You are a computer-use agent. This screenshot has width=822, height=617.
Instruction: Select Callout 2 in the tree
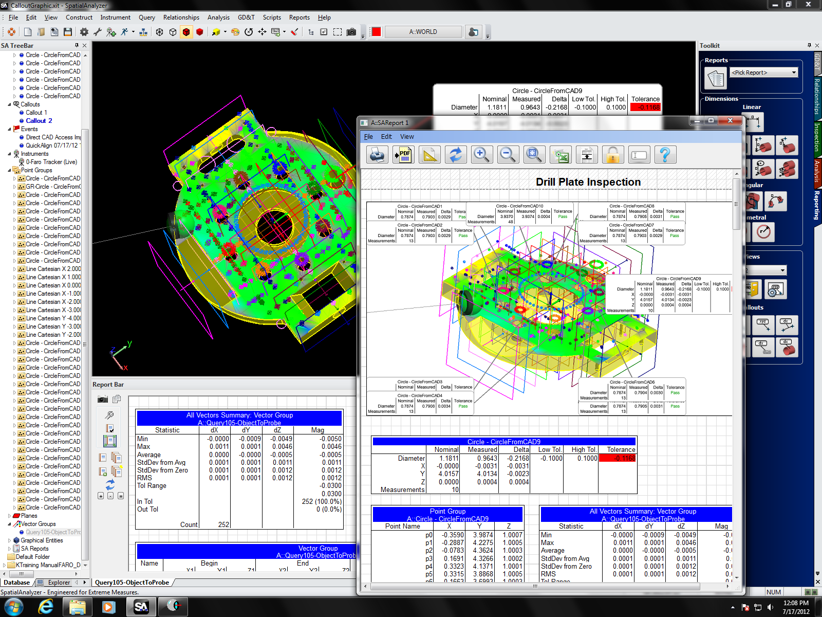point(39,120)
